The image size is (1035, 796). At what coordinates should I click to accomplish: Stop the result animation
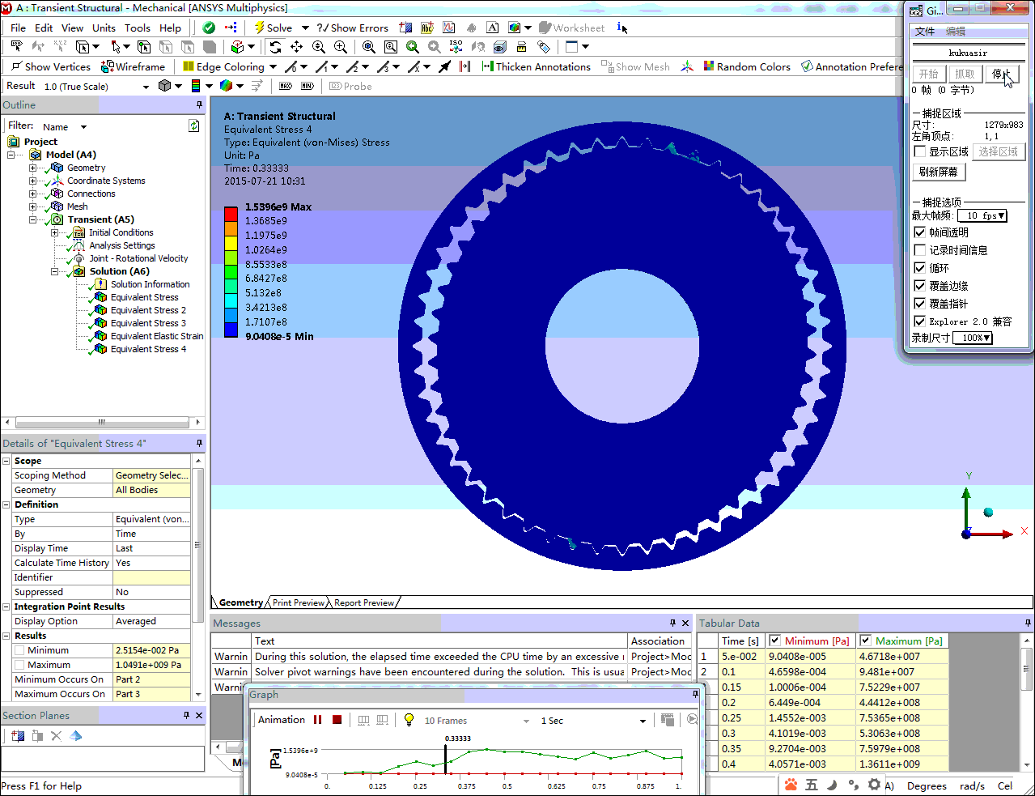[337, 720]
